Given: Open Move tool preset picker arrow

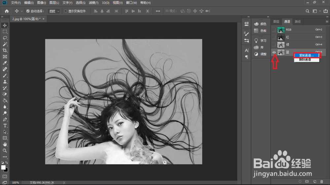Looking at the screenshot, I should (x=22, y=11).
